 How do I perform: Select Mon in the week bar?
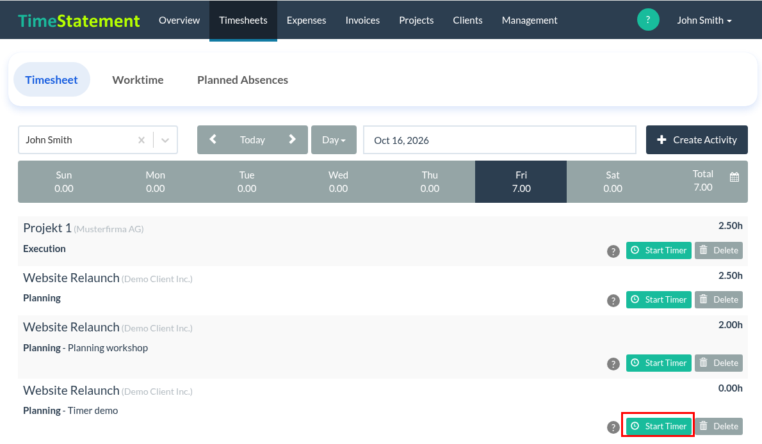click(x=156, y=182)
